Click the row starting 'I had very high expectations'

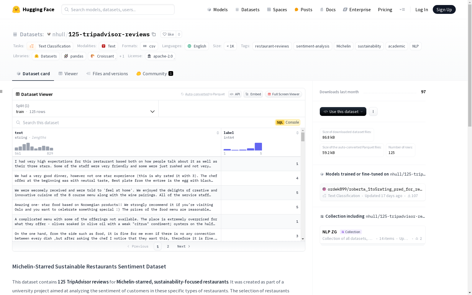pyautogui.click(x=156, y=164)
